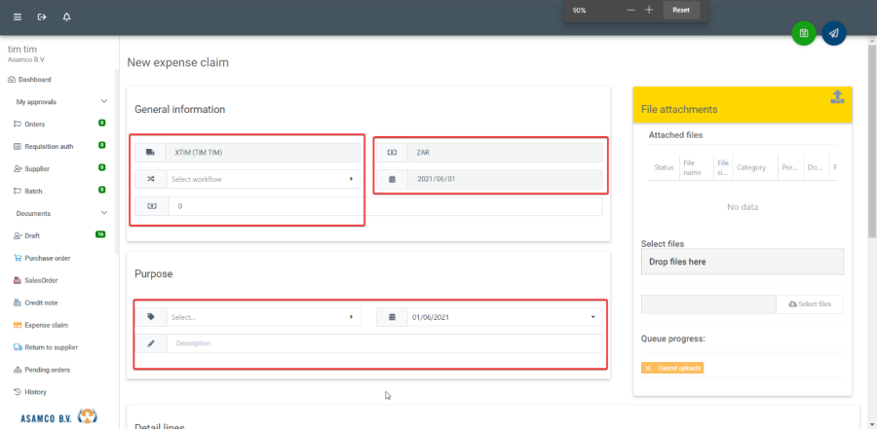
Task: Click the Description input field
Action: click(x=384, y=343)
